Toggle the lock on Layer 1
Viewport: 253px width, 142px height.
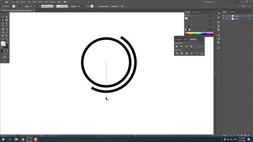pyautogui.click(x=226, y=19)
